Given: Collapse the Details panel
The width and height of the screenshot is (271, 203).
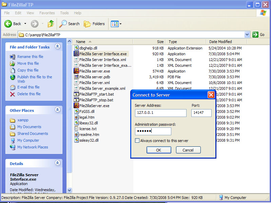Looking at the screenshot, I should tap(58, 163).
